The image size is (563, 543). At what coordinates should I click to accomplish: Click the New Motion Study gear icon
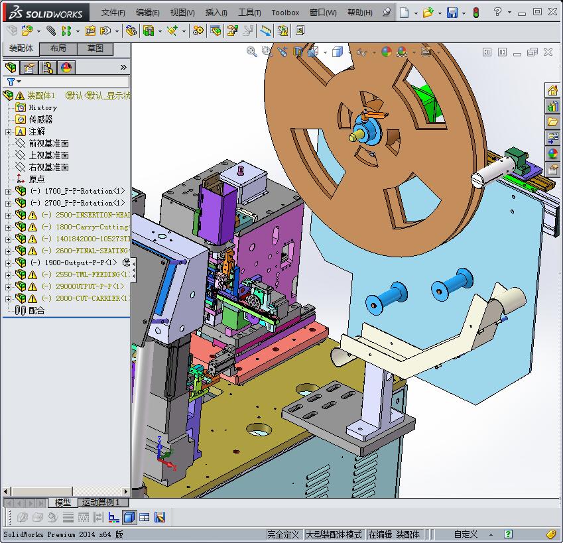click(x=198, y=31)
